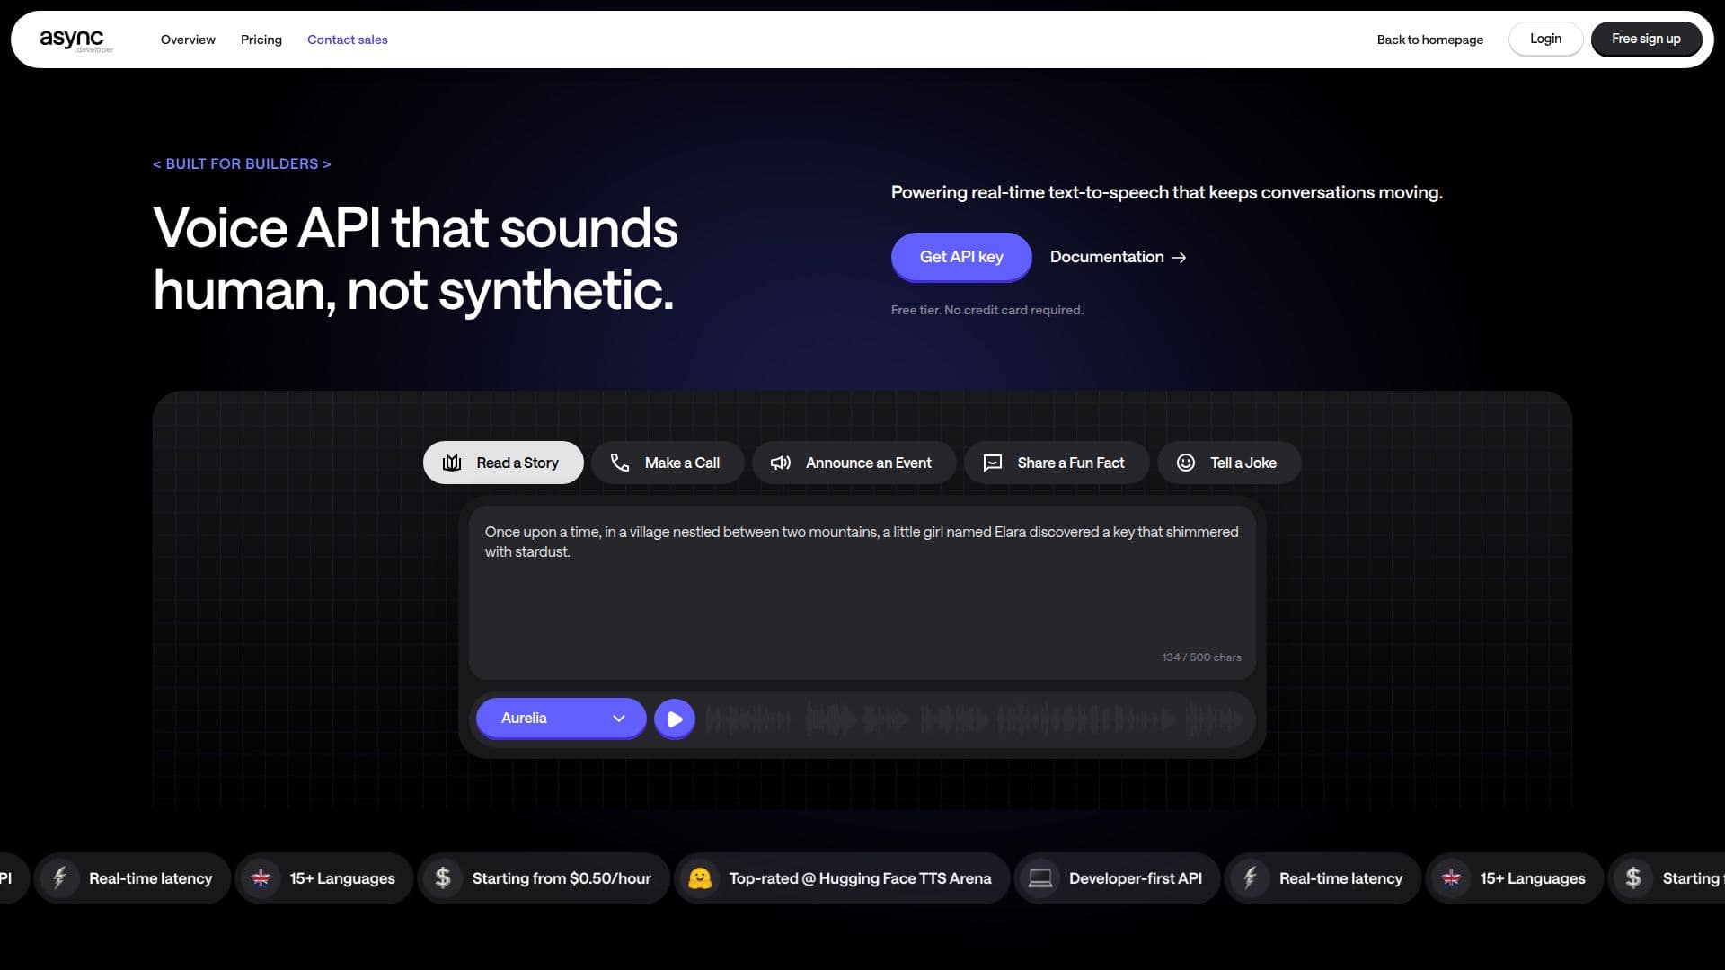Viewport: 1725px width, 970px height.
Task: Click the Developer-first API badge text
Action: pos(1136,878)
